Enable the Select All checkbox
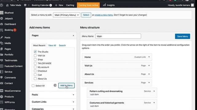 tap(33, 86)
